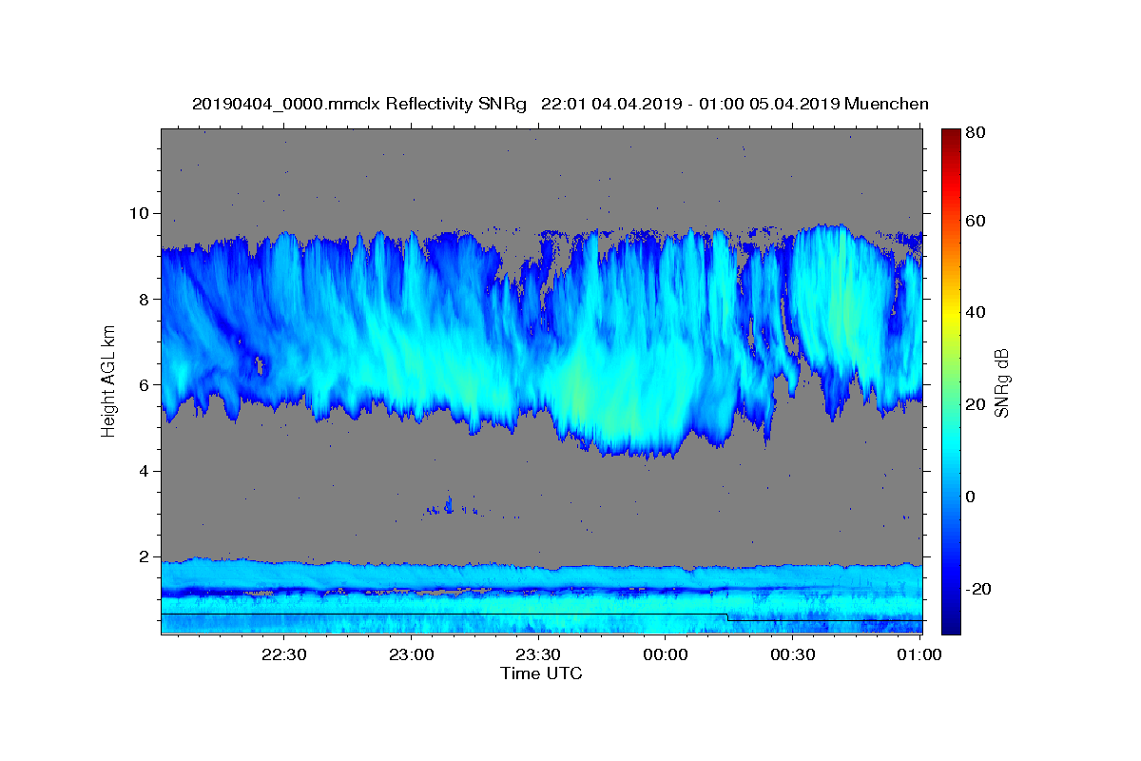The width and height of the screenshot is (1141, 761).
Task: Click the colorbar label '-20'
Action: pos(979,588)
